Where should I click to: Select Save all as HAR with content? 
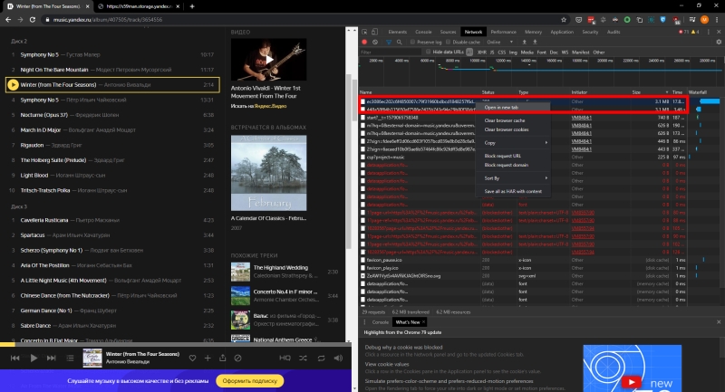click(513, 191)
